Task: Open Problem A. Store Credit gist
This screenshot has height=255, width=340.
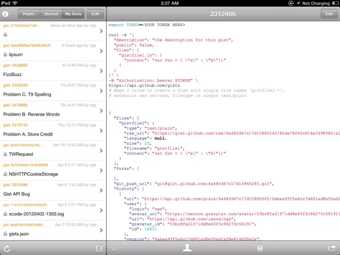Action: coord(53,131)
